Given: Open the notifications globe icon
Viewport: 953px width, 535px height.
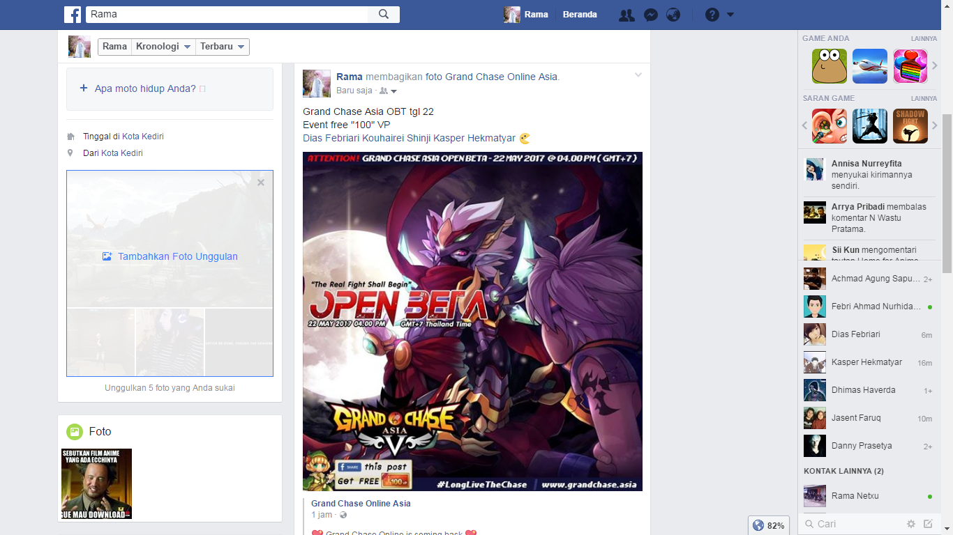Looking at the screenshot, I should tap(673, 15).
